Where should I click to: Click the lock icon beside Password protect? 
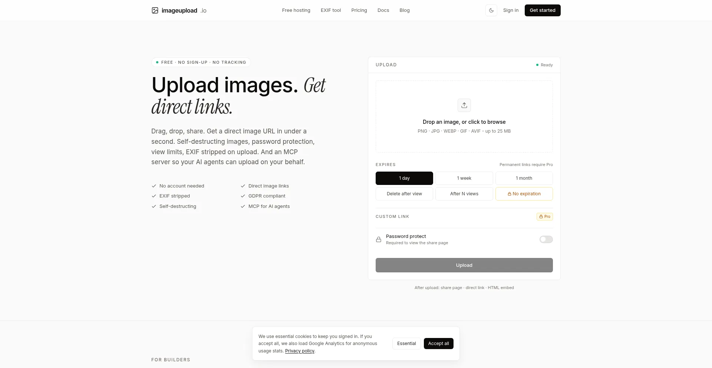[379, 239]
